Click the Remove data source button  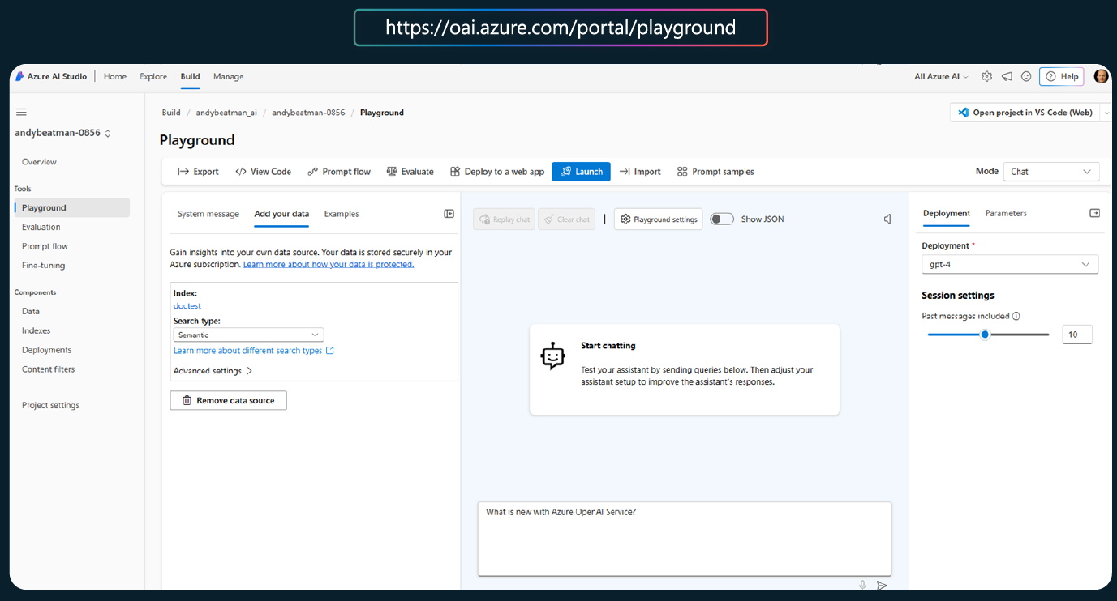[228, 400]
